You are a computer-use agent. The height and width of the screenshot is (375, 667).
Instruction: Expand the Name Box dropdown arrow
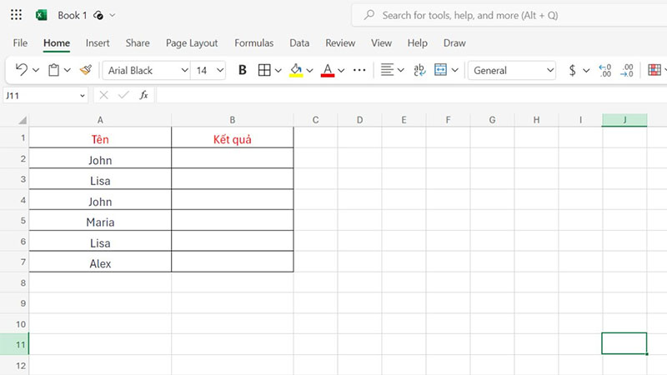click(x=82, y=96)
